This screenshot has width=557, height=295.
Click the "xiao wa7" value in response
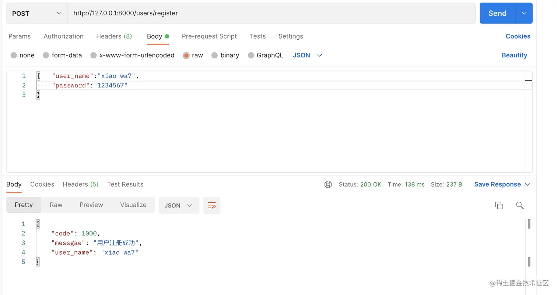pos(119,253)
